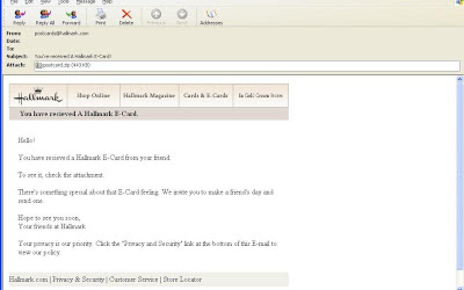This screenshot has height=290, width=464.
Task: Click the Reply All toolbar icon
Action: 45,16
